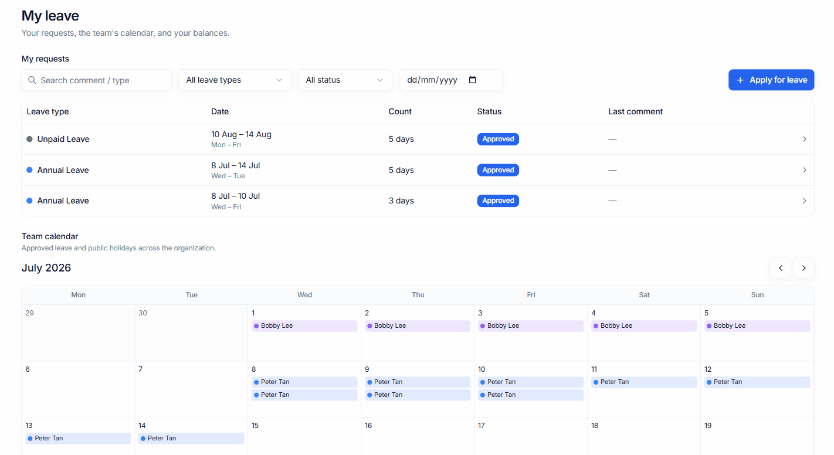Viewport: 834px width, 455px height.
Task: Click Approved badge for 8 Jul – 14 Jul
Action: 498,170
